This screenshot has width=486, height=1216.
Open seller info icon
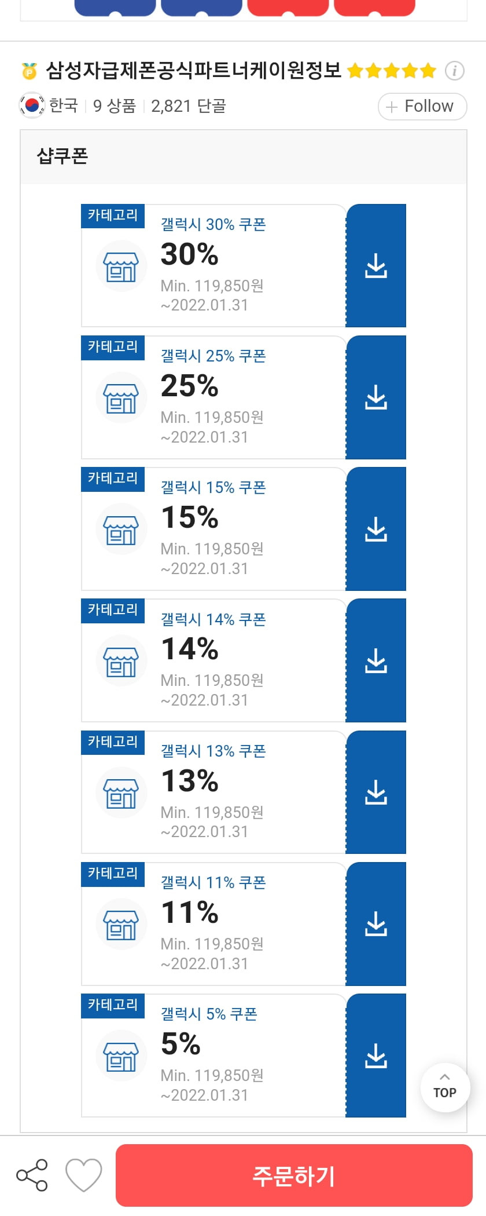pos(455,71)
